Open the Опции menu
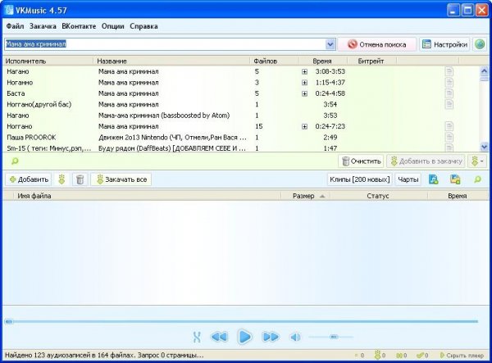Viewport: 492px width, 363px height. click(x=112, y=26)
